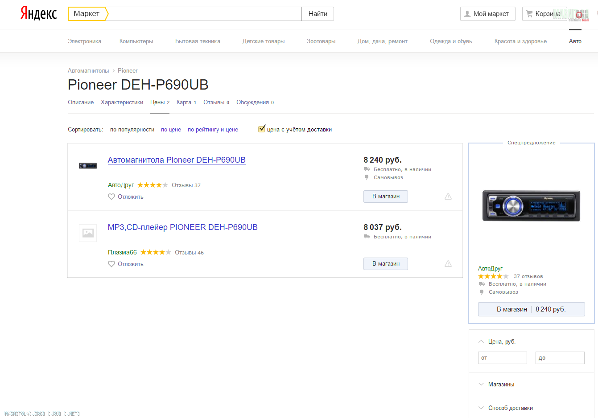
Task: Open the Обсуждения tab
Action: pyautogui.click(x=255, y=102)
